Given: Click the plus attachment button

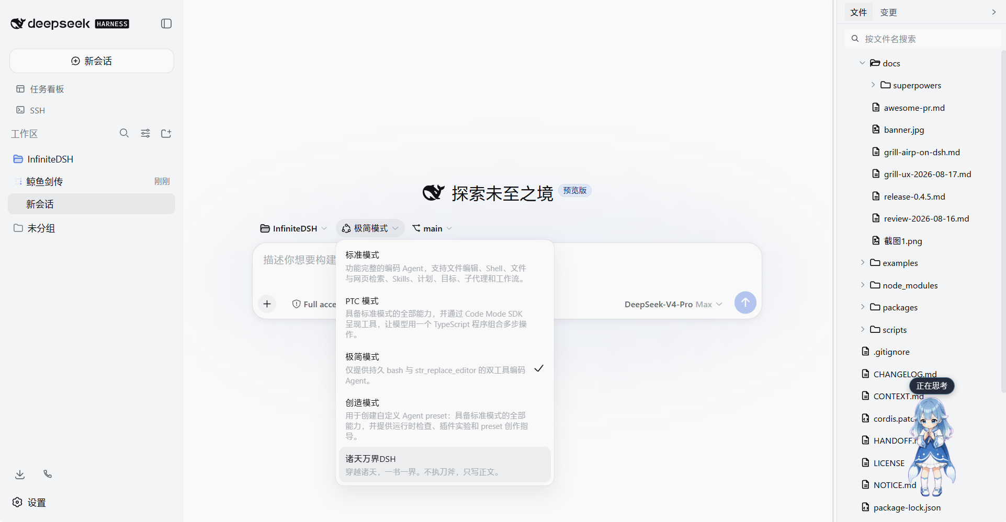Looking at the screenshot, I should (267, 304).
